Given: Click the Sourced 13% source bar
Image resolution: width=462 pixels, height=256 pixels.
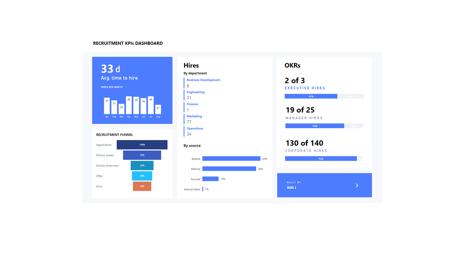Looking at the screenshot, I should pyautogui.click(x=210, y=179).
